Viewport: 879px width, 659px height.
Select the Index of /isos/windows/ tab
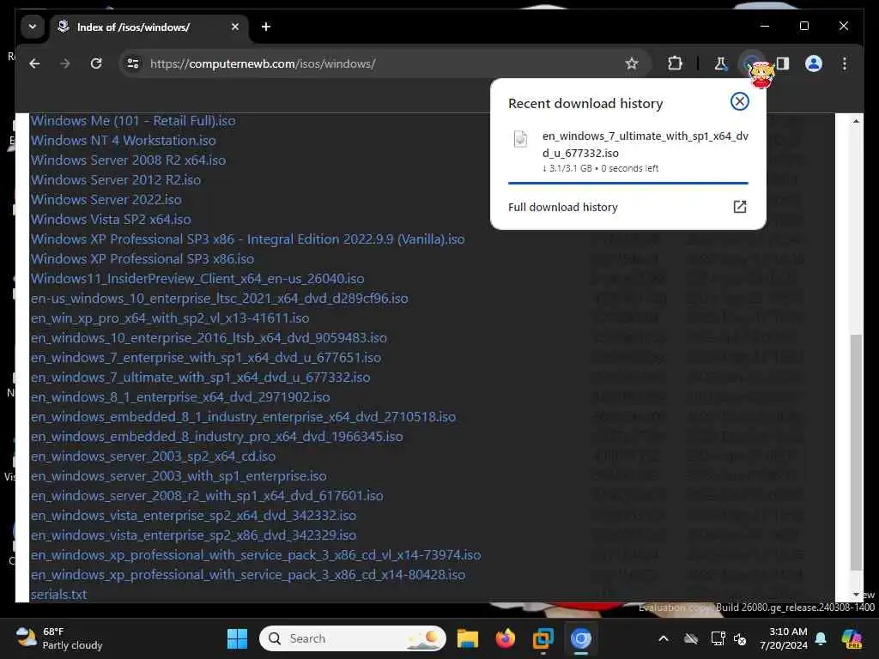(149, 27)
